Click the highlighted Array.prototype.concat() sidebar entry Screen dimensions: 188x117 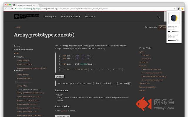click(29, 90)
